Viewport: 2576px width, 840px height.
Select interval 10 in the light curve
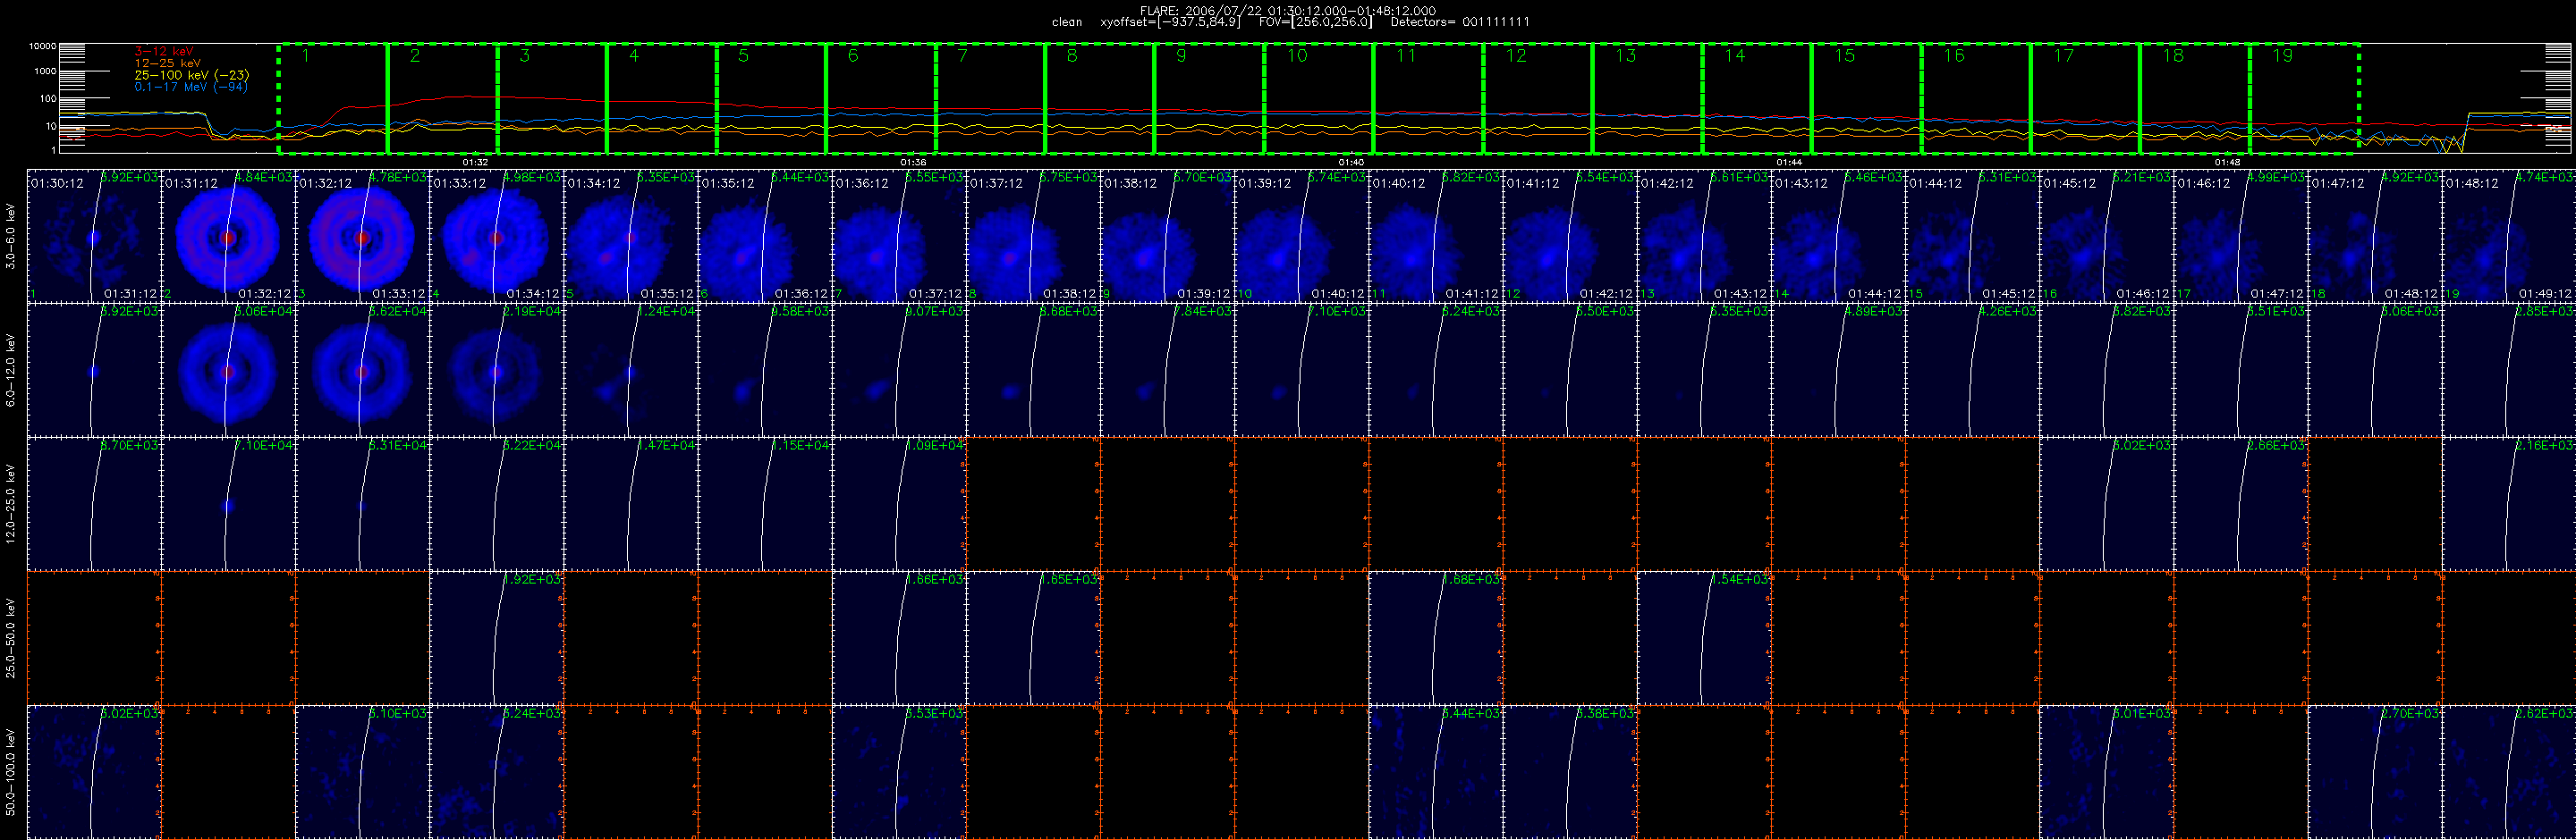pos(1319,99)
